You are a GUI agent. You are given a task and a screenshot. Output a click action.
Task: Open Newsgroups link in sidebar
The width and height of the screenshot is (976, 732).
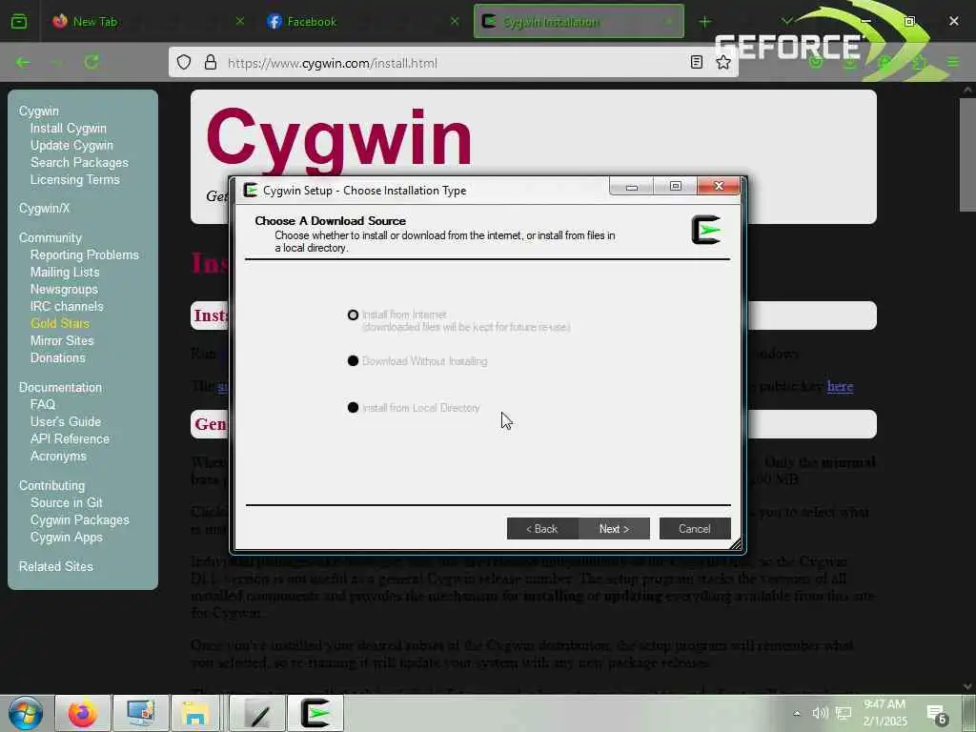(64, 290)
